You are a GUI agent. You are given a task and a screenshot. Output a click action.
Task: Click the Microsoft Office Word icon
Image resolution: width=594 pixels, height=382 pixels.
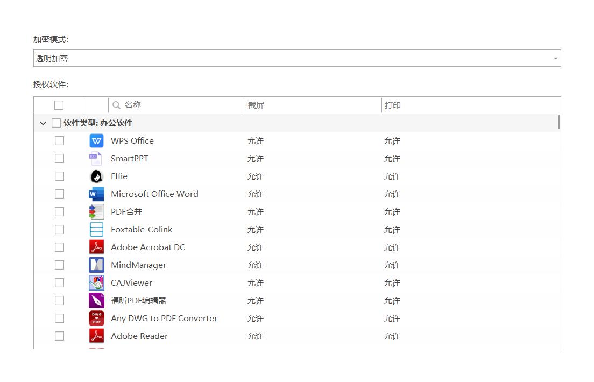tap(96, 194)
